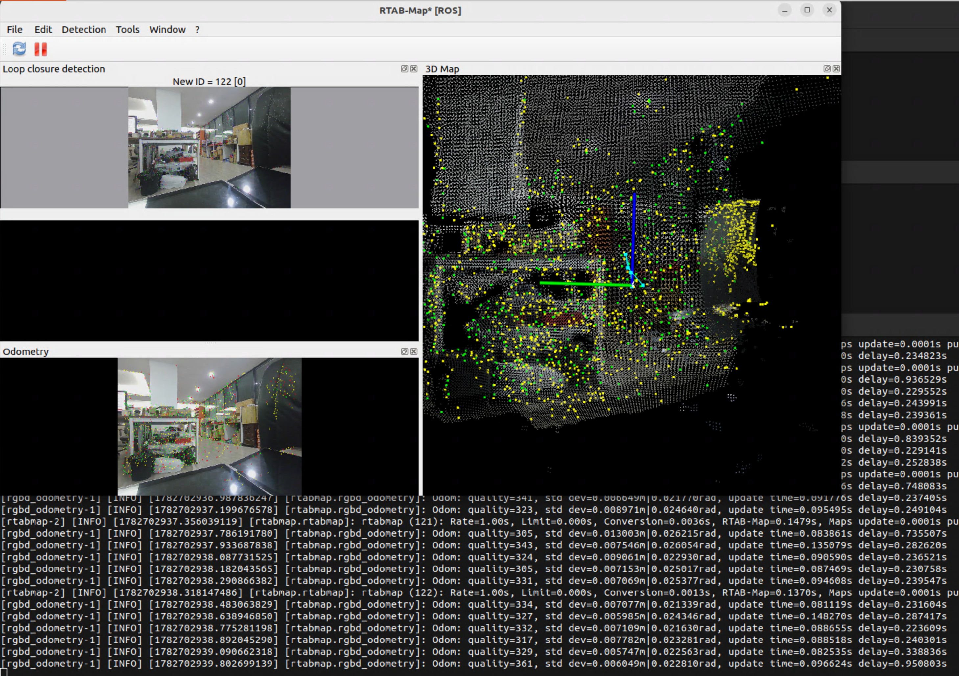Maximize the RTAB-Map window
Screen dimensions: 959x676
(x=807, y=11)
